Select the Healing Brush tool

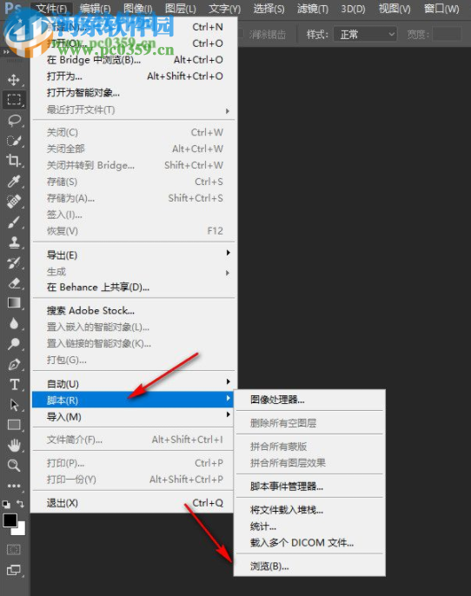[x=14, y=202]
